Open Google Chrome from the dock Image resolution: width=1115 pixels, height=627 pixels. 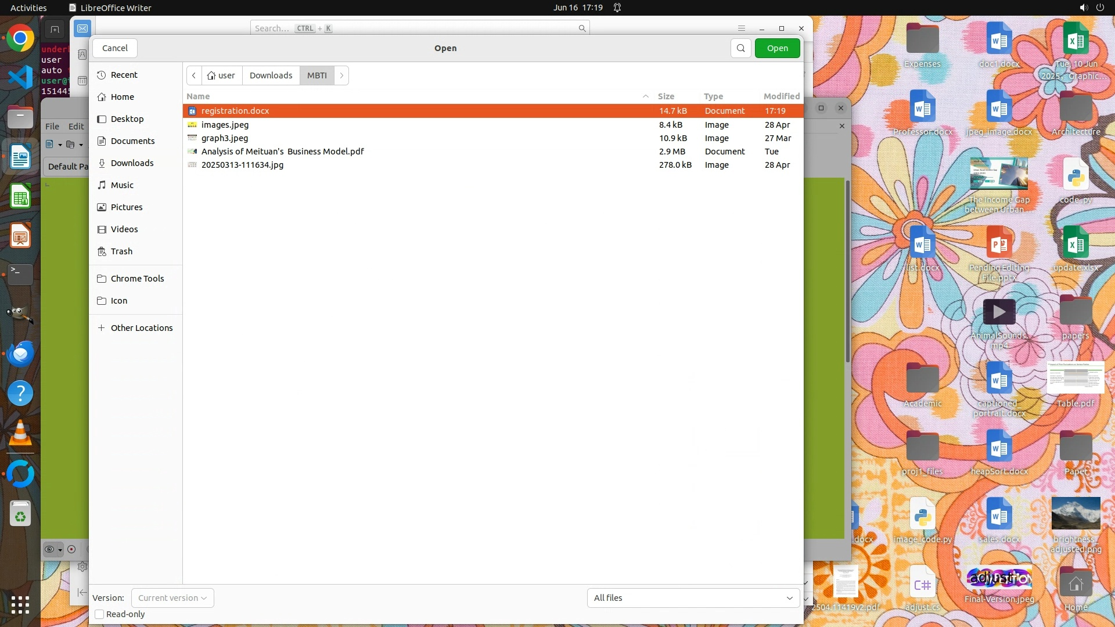tap(20, 38)
